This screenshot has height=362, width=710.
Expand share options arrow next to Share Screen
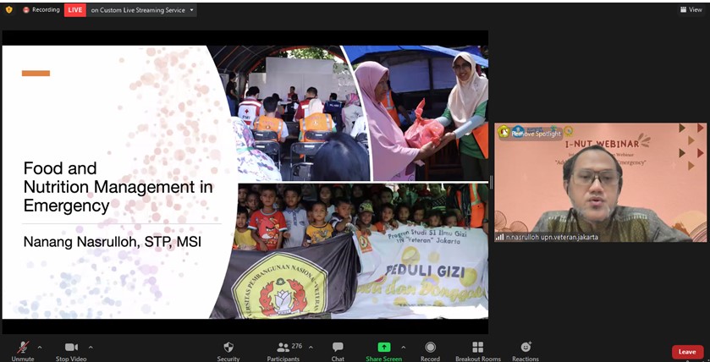pyautogui.click(x=404, y=348)
